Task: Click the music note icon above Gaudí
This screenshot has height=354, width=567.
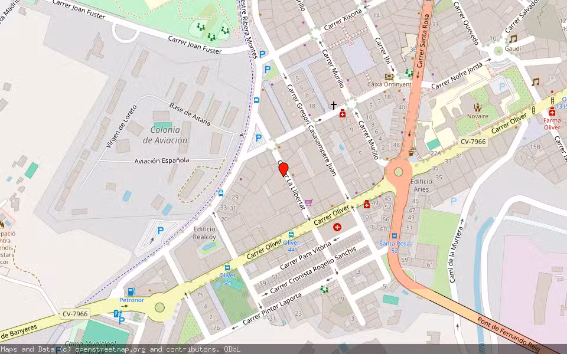Action: (513, 39)
